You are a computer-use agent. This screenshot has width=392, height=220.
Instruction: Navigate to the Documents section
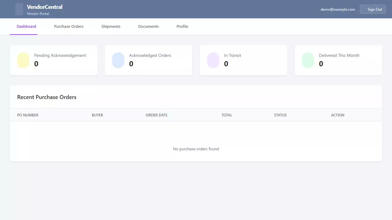(148, 26)
